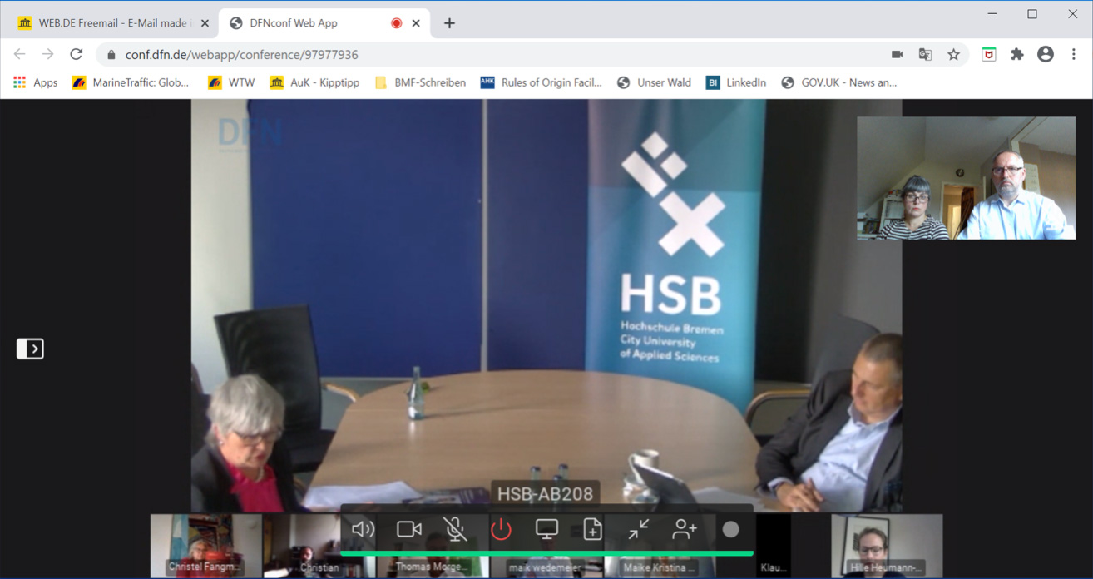Open Rules of Origin Facil... bookmark
The height and width of the screenshot is (579, 1093).
click(x=542, y=82)
